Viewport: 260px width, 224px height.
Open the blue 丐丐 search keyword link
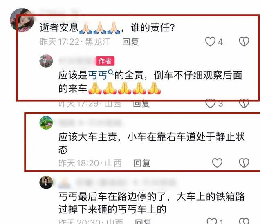tap(98, 76)
